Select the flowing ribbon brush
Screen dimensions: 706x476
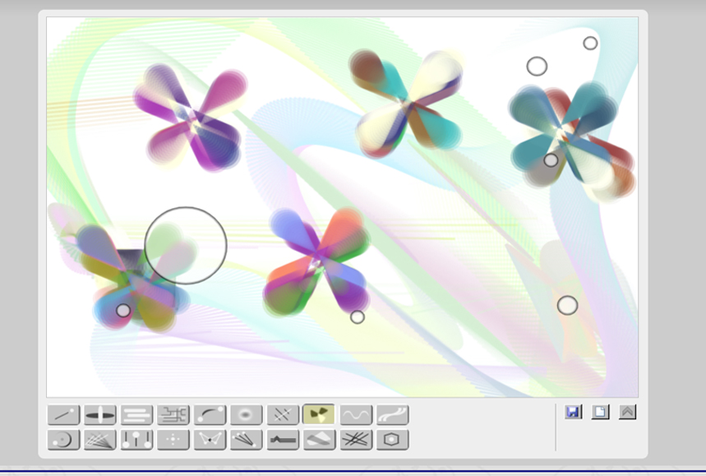[x=393, y=415]
